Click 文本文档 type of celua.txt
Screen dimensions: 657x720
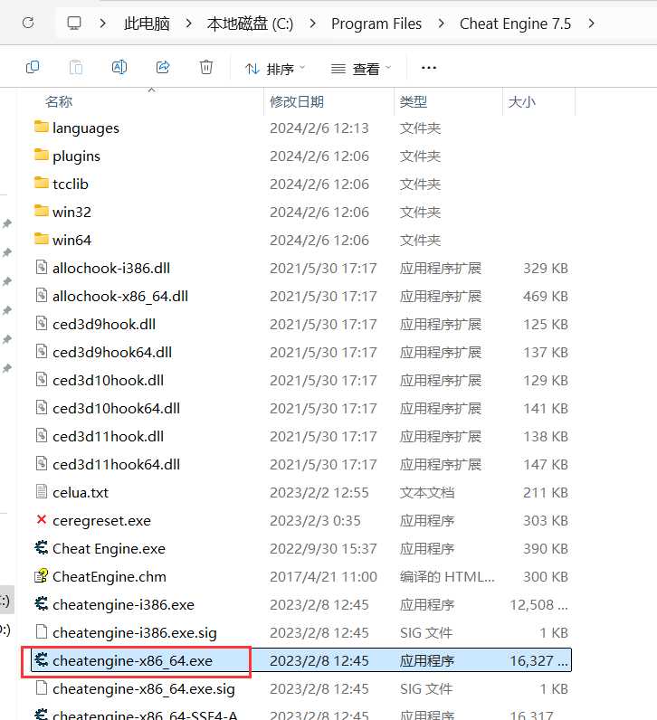click(427, 493)
